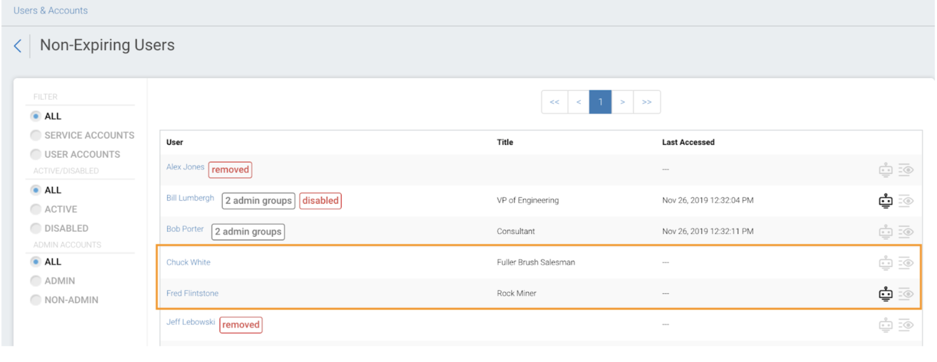Go to the next page arrow

[623, 102]
